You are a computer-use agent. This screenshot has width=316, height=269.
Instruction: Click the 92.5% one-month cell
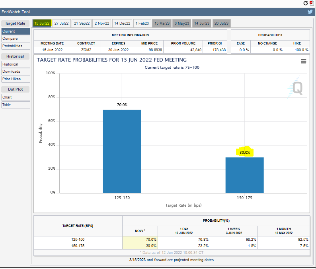tap(284, 240)
